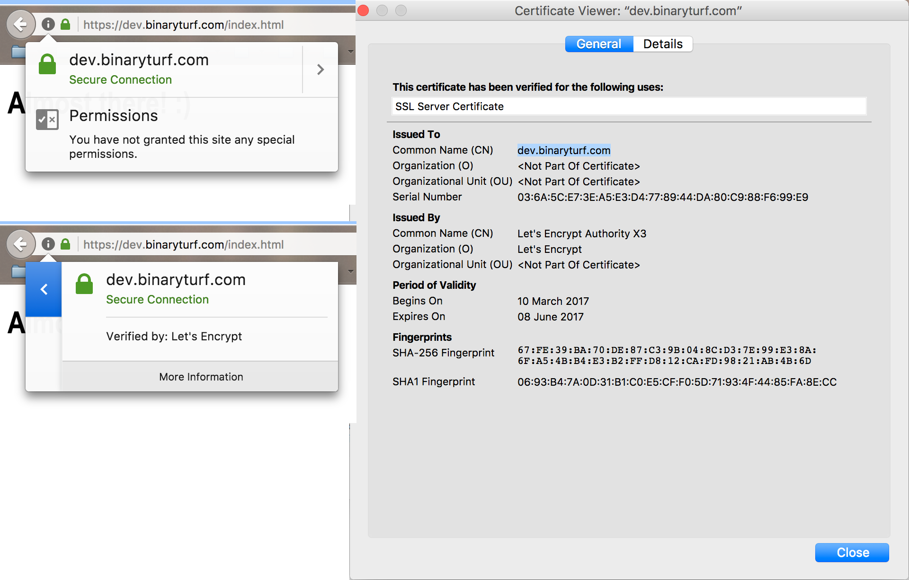Click SSL Server Certificate list entry
Screen dimensions: 909x580
click(x=629, y=106)
